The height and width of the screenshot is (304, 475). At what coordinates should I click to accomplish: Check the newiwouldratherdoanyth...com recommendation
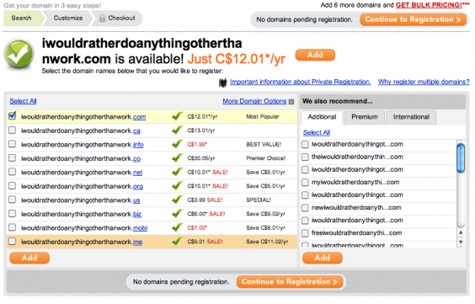(305, 208)
